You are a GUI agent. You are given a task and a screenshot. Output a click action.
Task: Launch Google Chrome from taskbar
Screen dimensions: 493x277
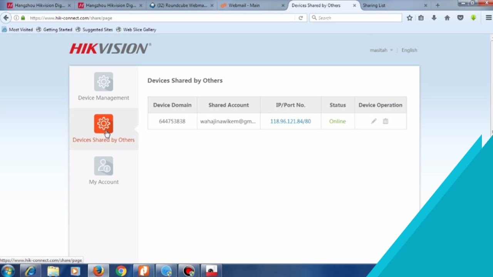point(121,271)
